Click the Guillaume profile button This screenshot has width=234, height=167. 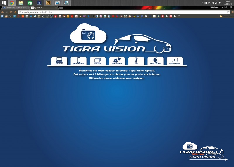point(215,7)
